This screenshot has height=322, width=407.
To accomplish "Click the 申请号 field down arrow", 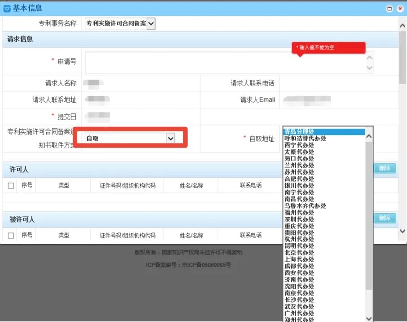I will 369,68.
